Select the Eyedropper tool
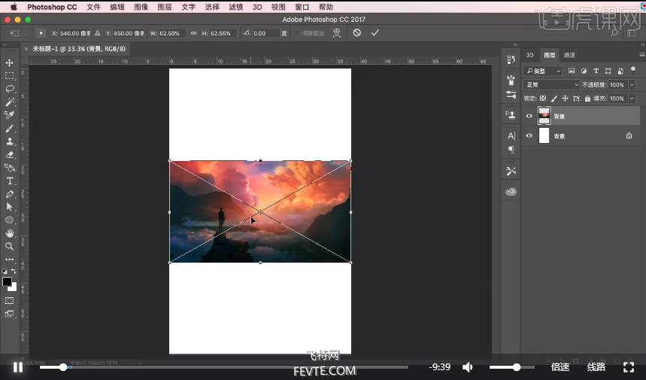The width and height of the screenshot is (646, 380). click(10, 115)
